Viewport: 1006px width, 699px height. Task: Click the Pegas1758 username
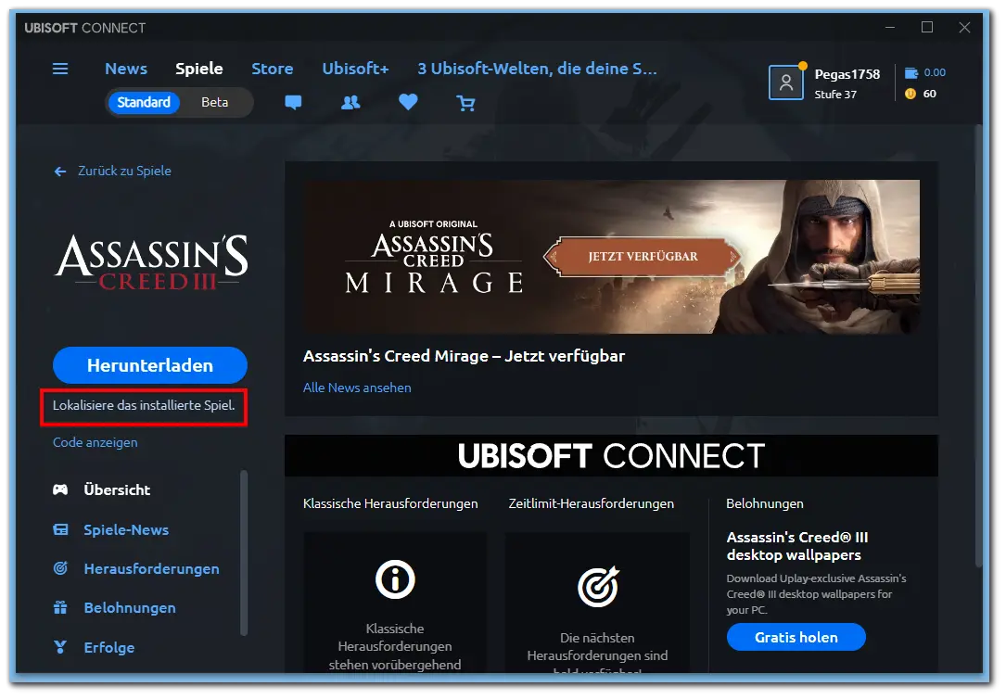pyautogui.click(x=847, y=74)
